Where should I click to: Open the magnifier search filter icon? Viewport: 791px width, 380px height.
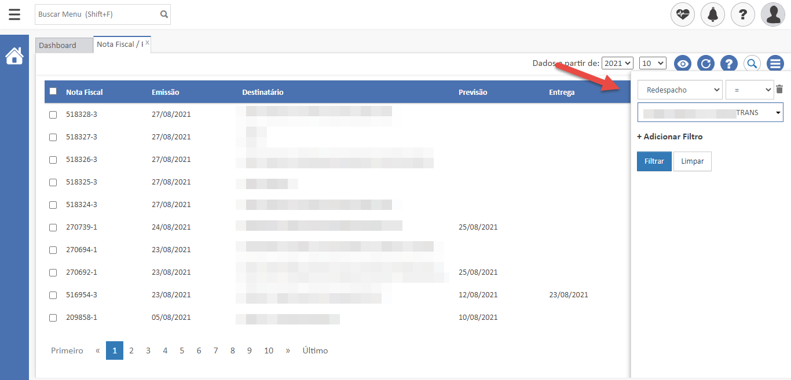752,64
